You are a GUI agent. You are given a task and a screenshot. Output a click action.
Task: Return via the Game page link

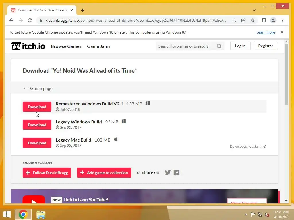click(x=38, y=88)
